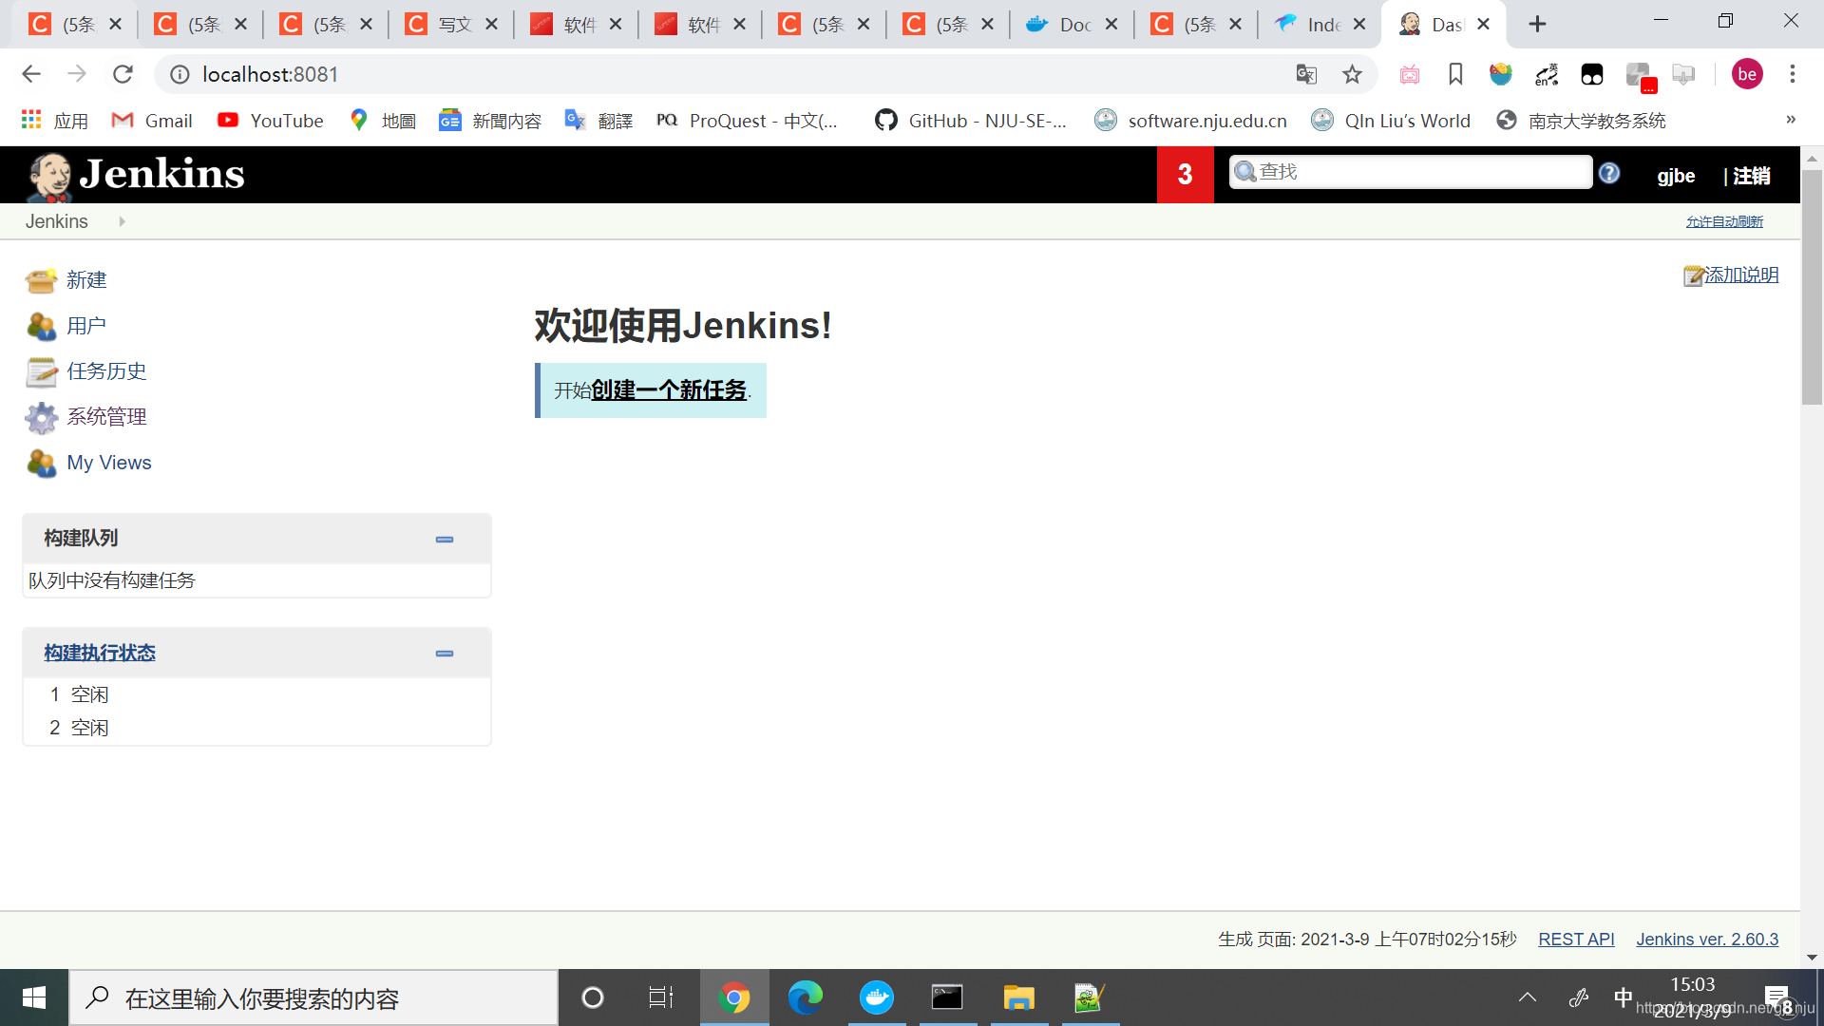Open 任务历史 via the notepad icon
This screenshot has width=1824, height=1026.
pos(40,371)
